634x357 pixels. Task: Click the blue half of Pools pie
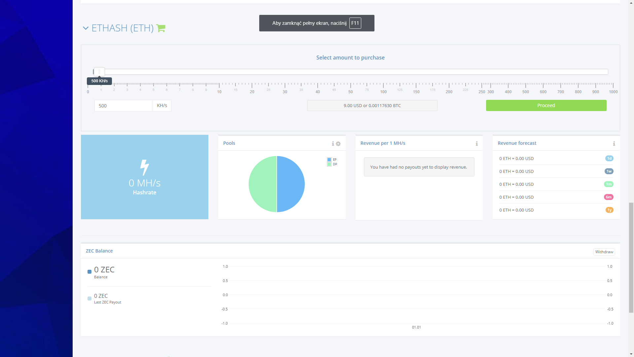click(291, 184)
